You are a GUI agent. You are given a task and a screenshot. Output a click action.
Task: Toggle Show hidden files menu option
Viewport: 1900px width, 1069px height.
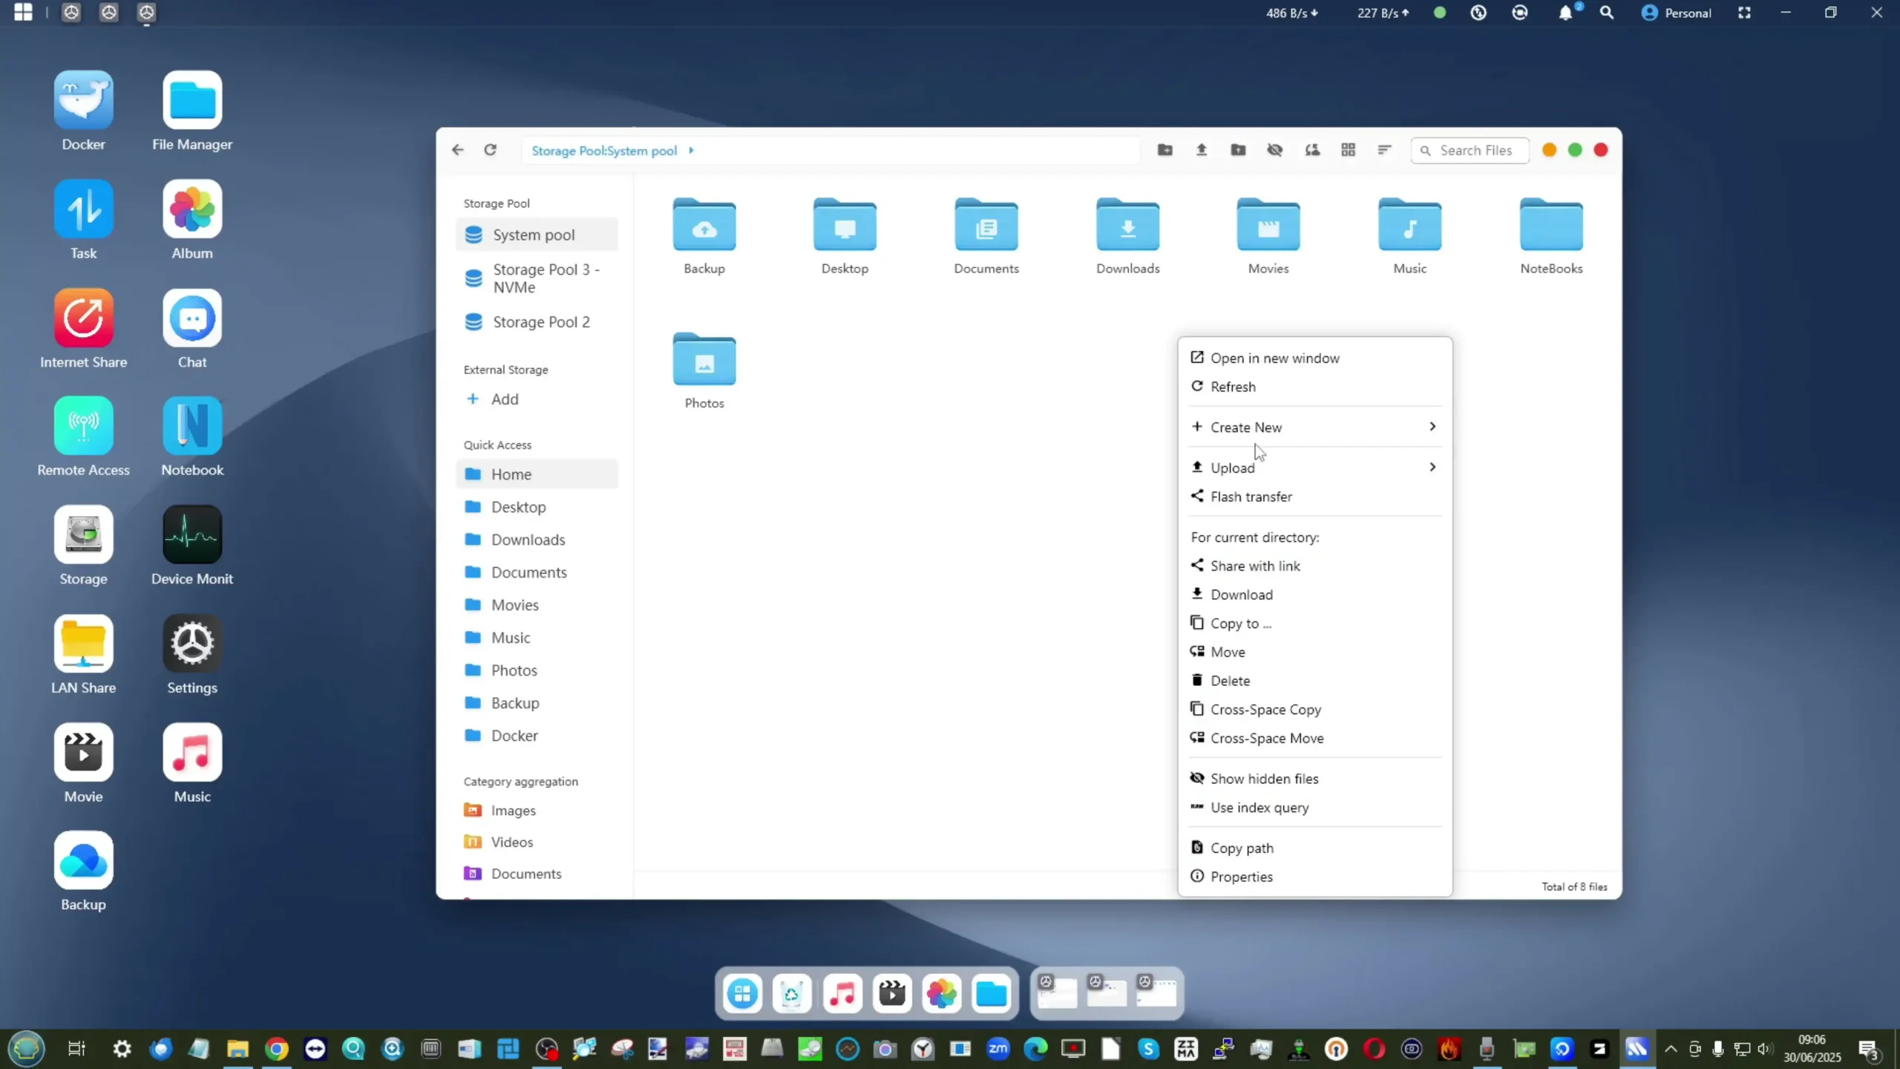tap(1315, 779)
